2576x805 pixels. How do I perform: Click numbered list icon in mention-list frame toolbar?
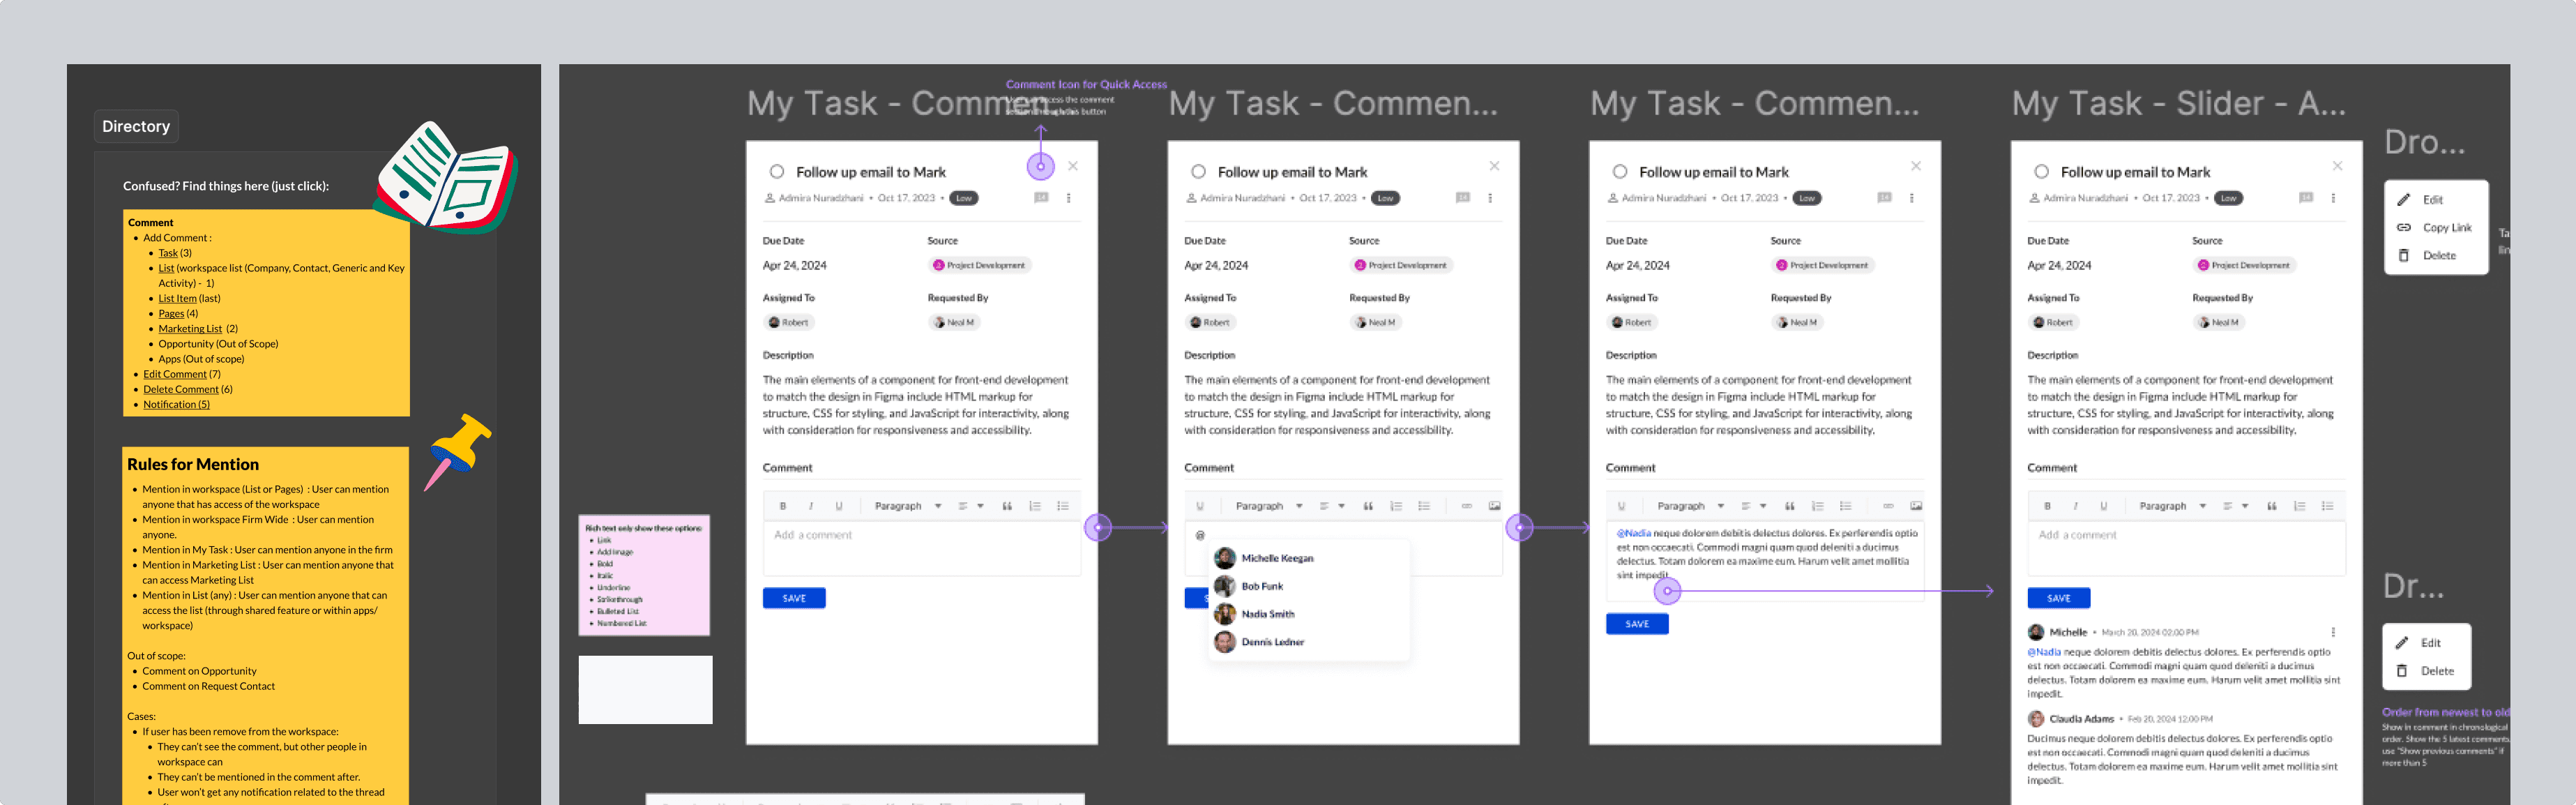[x=1396, y=506]
